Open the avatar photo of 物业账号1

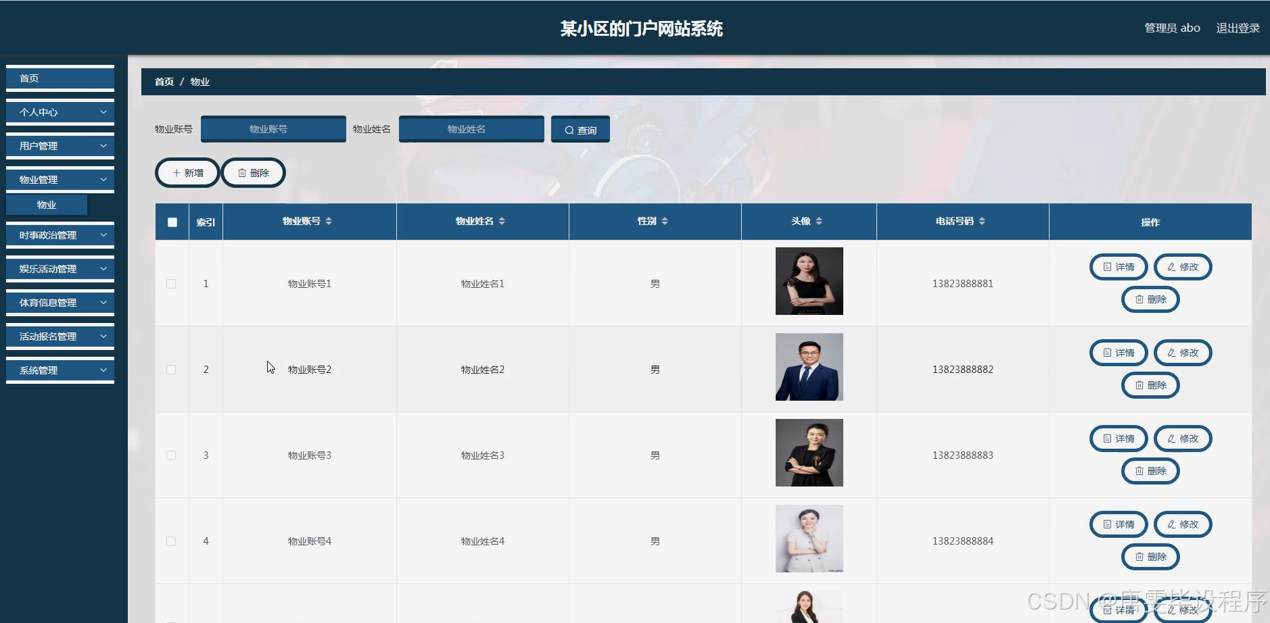pos(809,281)
